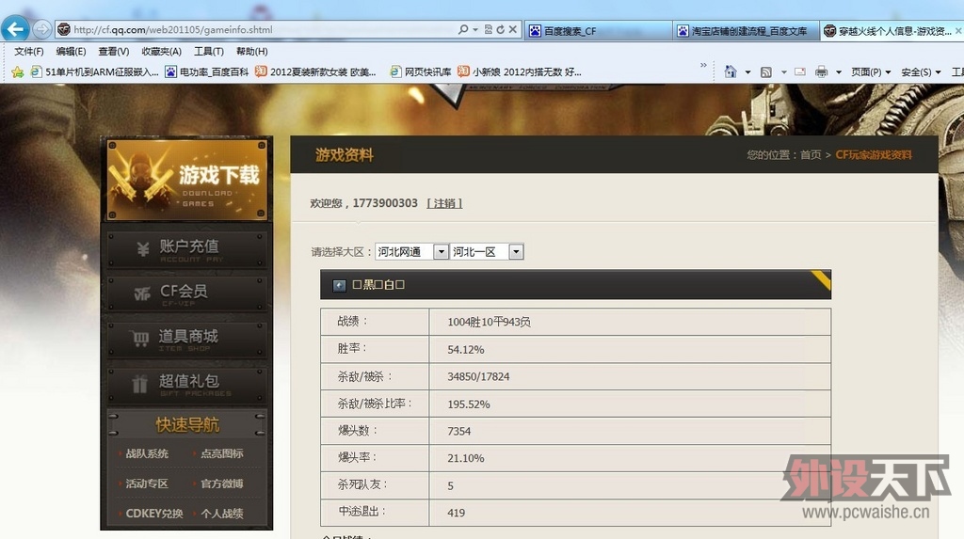Refresh the page with the reload icon
The image size is (964, 539).
click(x=500, y=29)
